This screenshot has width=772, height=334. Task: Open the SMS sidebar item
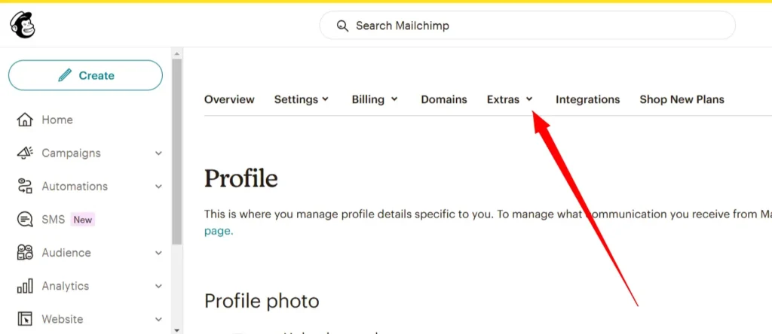coord(54,220)
